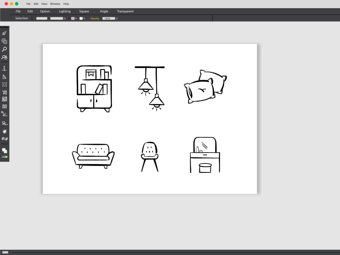This screenshot has width=340, height=255.
Task: Open the dropdown arrow on second selection field
Action: 65,18
